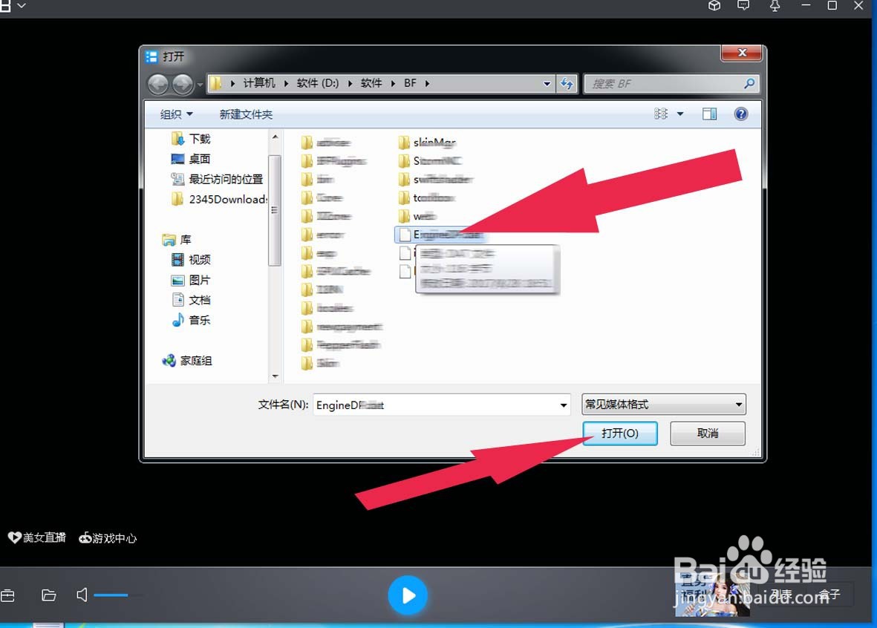Image resolution: width=877 pixels, height=628 pixels.
Task: Click the navigation pane scrollbar down arrow
Action: coord(275,376)
